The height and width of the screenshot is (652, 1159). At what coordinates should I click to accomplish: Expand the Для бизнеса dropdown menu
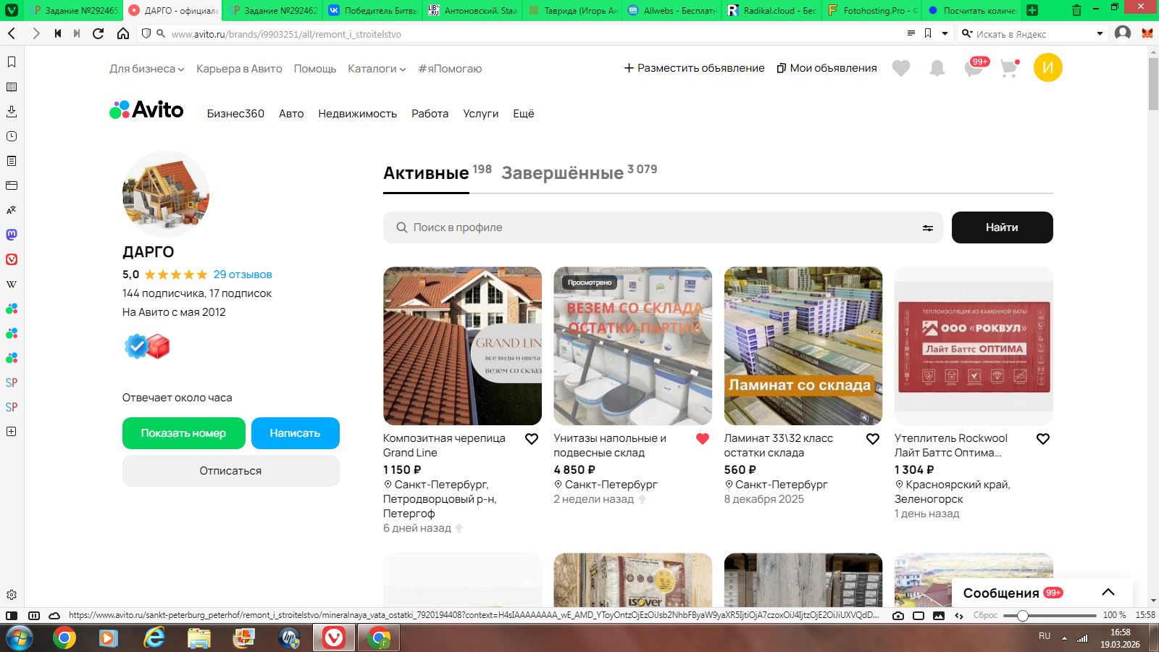(147, 69)
